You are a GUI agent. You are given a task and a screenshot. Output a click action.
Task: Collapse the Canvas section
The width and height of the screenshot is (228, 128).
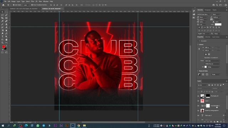(198, 44)
